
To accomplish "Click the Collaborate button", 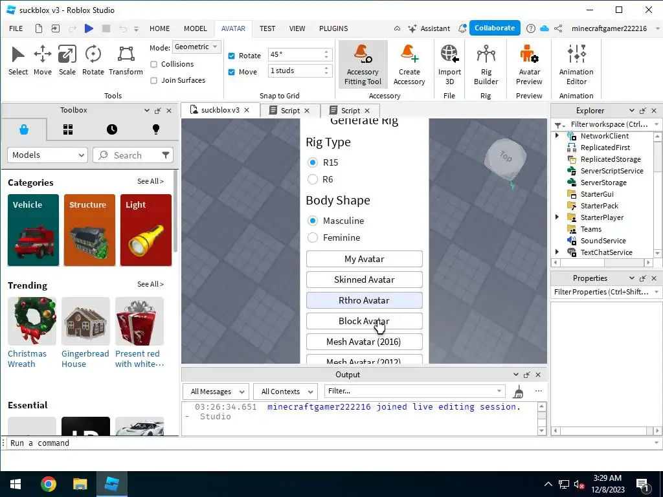I will point(495,28).
